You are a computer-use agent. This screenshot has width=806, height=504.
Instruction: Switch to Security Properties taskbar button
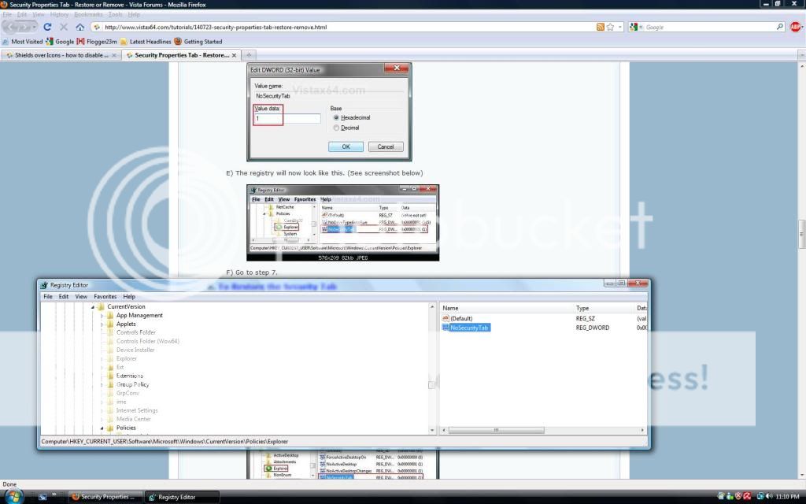click(105, 497)
